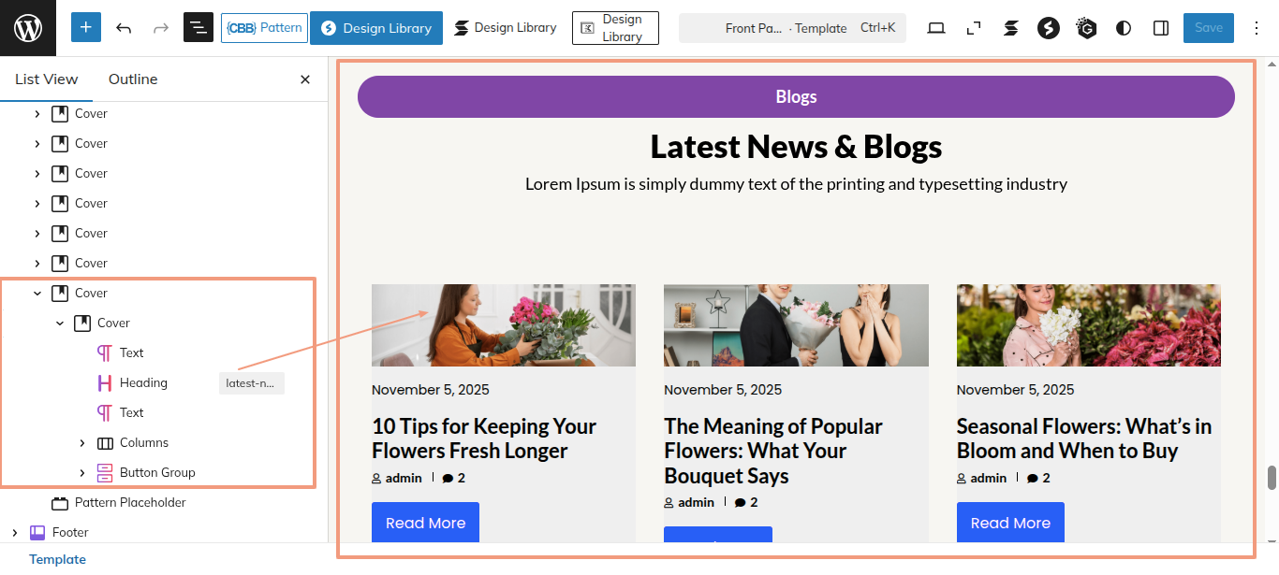Viewport: 1279px width, 575px height.
Task: Open the desktop device preview icon
Action: click(936, 28)
